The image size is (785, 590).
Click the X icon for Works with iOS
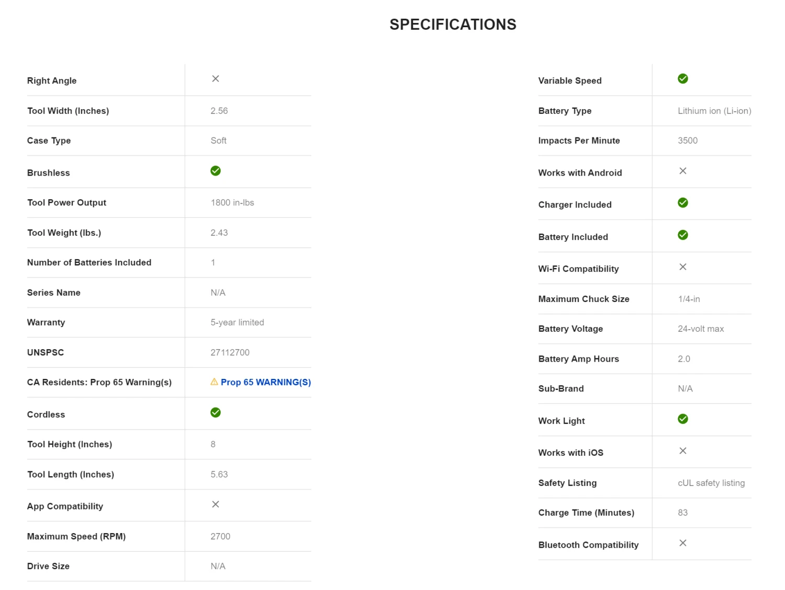(x=683, y=451)
